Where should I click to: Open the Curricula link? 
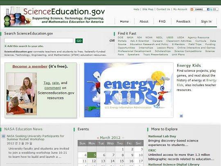(x=201, y=41)
